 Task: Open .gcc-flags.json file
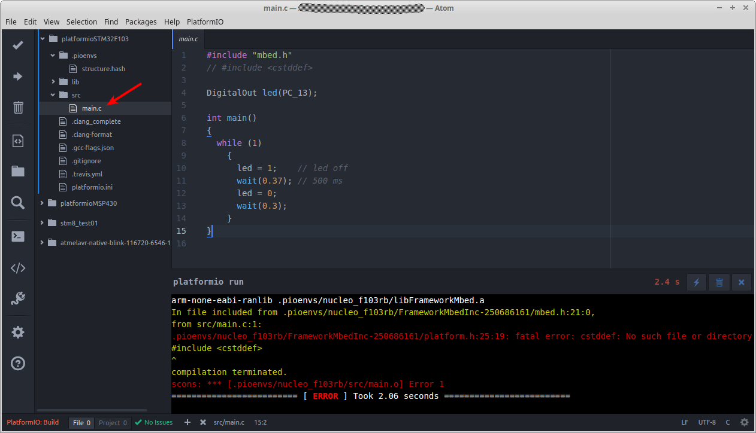coord(92,148)
